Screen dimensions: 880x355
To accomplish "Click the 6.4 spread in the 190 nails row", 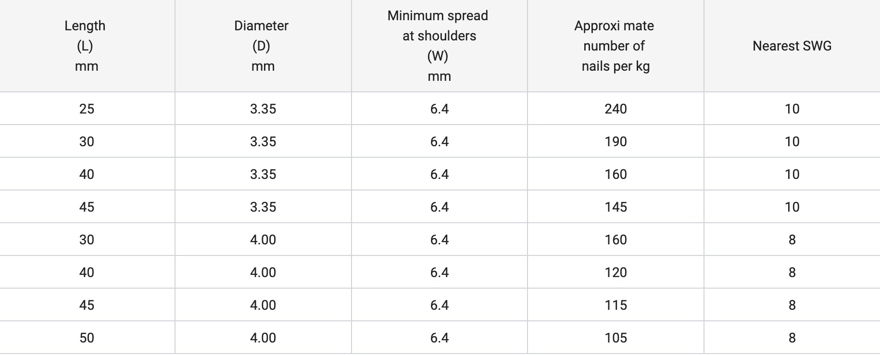I will [440, 141].
